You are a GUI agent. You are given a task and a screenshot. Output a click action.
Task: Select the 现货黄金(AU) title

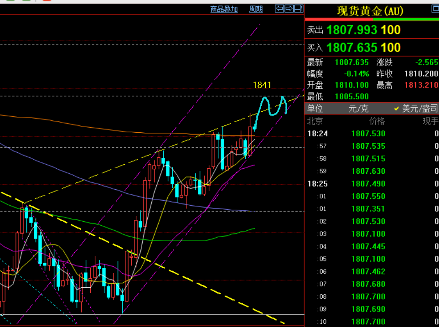pyautogui.click(x=370, y=11)
